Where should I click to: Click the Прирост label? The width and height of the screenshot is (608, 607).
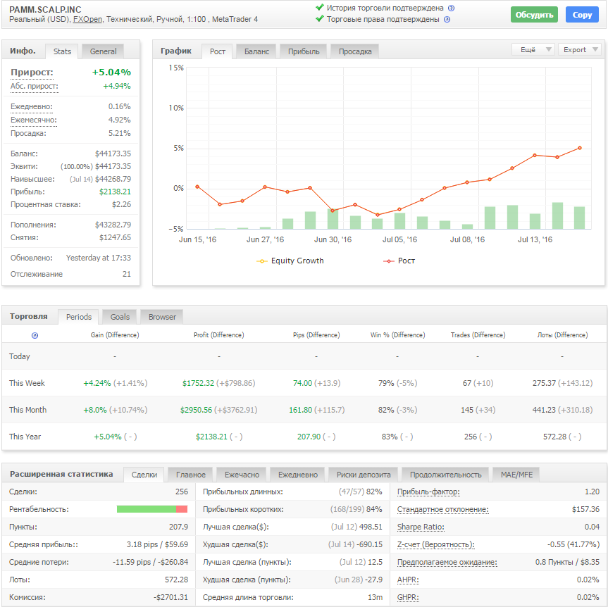pyautogui.click(x=32, y=72)
